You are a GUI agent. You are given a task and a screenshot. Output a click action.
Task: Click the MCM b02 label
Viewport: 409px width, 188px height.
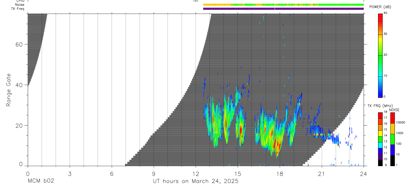pos(41,181)
